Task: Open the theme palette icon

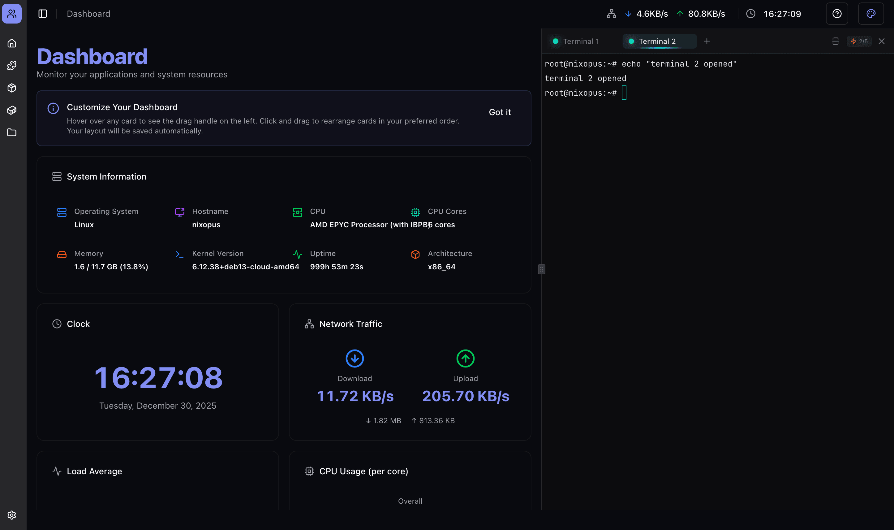Action: [871, 14]
